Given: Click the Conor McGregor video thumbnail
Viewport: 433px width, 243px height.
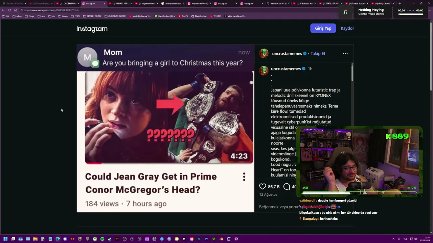Looking at the screenshot, I should [169, 117].
